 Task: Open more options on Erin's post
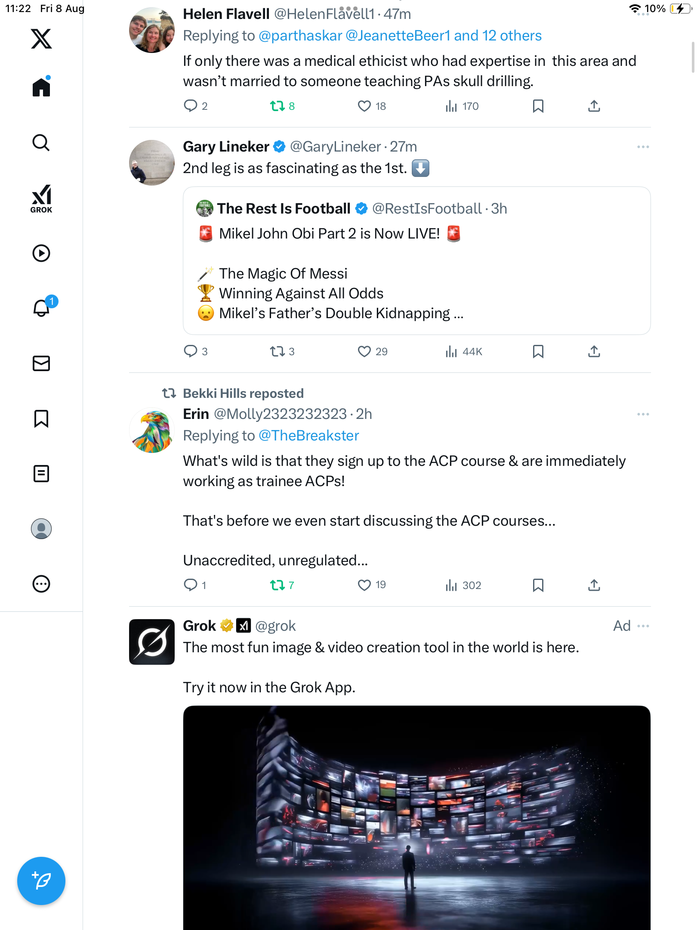643,414
